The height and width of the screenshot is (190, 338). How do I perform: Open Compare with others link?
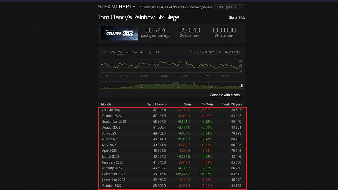click(x=226, y=95)
